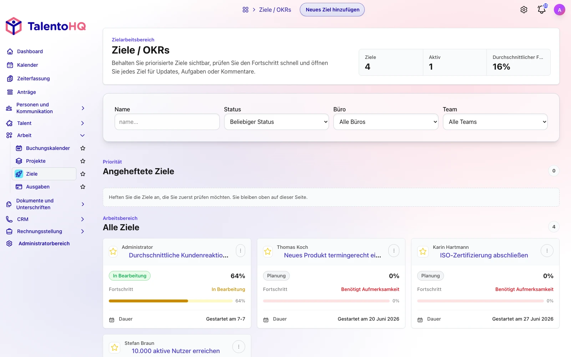The image size is (571, 357).
Task: Click the Projekte layers icon
Action: pyautogui.click(x=19, y=161)
